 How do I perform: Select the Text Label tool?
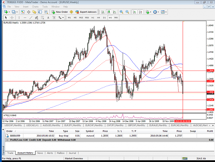click(54, 18)
